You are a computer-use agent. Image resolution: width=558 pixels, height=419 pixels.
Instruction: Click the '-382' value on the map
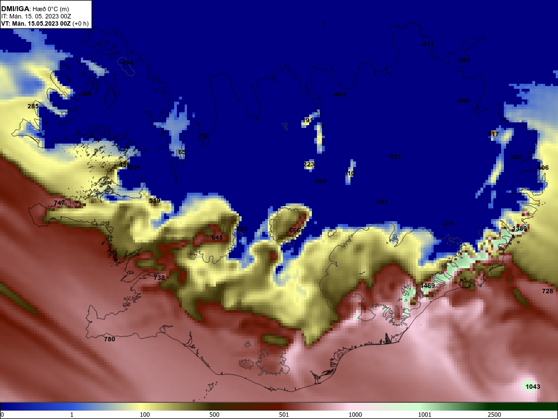tap(463, 60)
